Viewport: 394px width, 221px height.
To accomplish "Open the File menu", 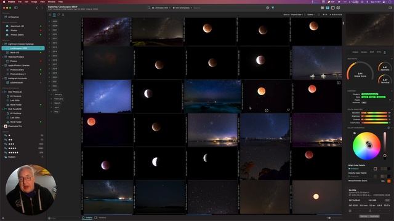I will [20, 2].
